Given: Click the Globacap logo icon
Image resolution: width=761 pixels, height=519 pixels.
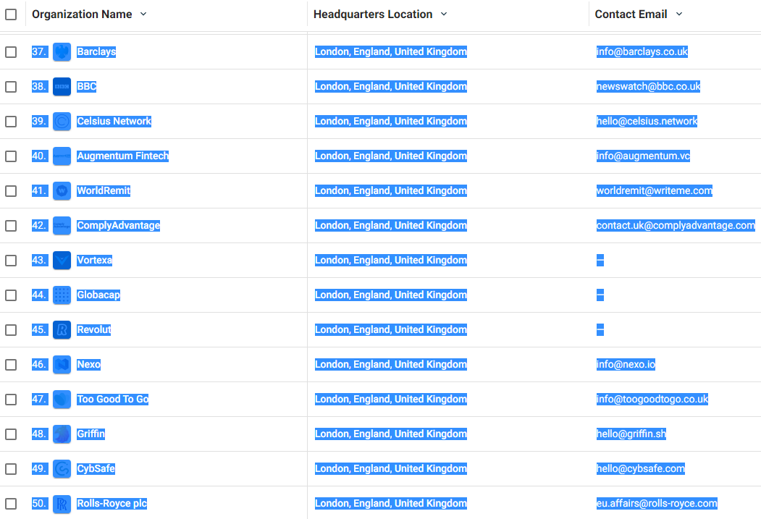Looking at the screenshot, I should [x=62, y=295].
